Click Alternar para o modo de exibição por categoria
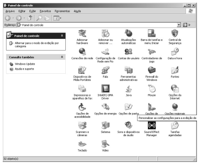 pos(37,45)
